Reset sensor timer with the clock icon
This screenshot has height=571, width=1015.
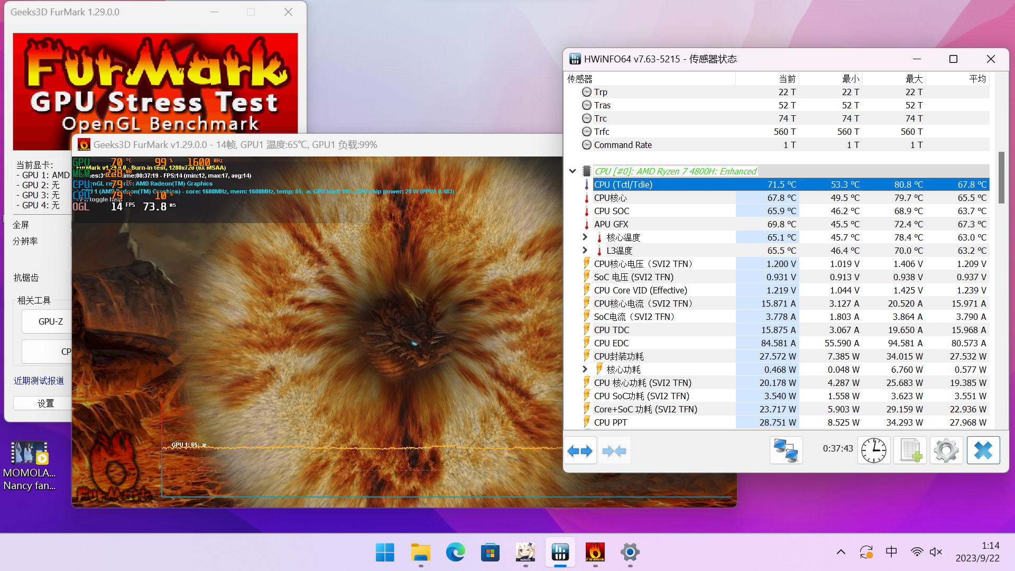click(x=874, y=450)
